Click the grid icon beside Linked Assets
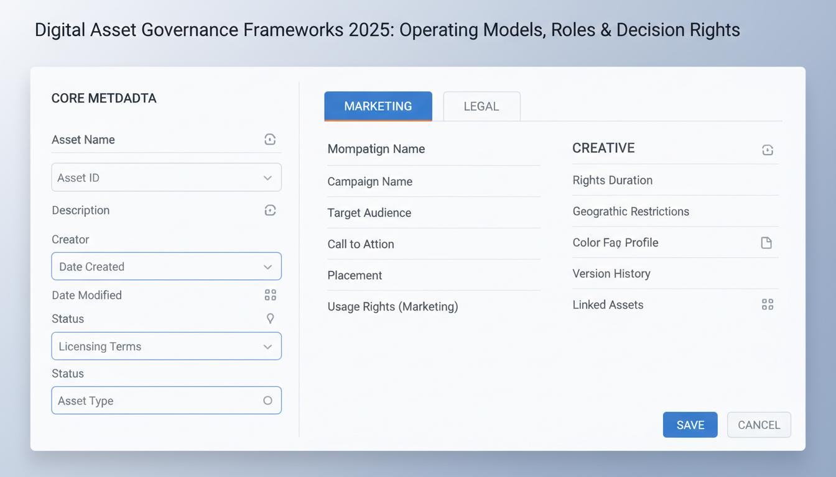The image size is (836, 477). pyautogui.click(x=767, y=304)
